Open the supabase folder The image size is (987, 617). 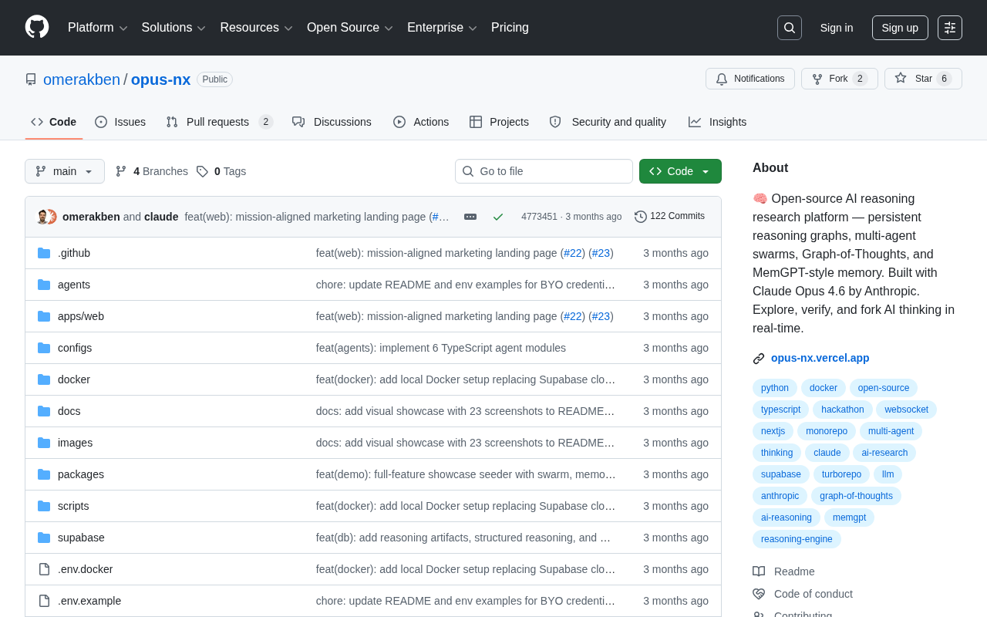click(81, 538)
